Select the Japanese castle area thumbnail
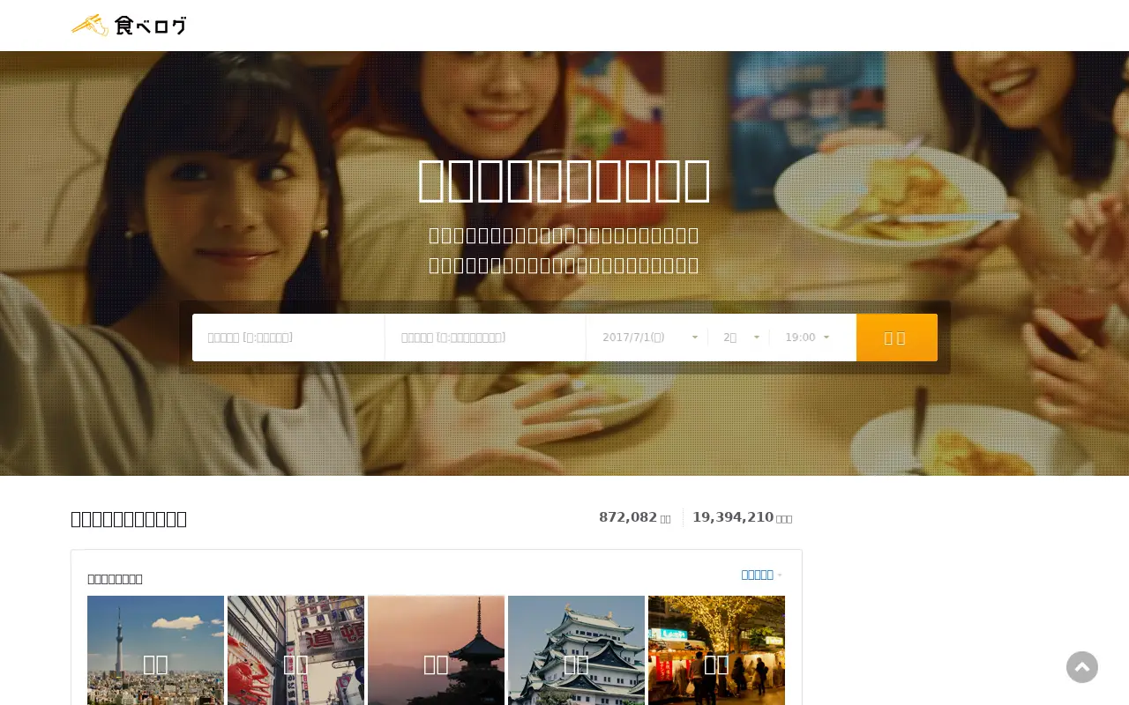The height and width of the screenshot is (705, 1129). [x=576, y=650]
